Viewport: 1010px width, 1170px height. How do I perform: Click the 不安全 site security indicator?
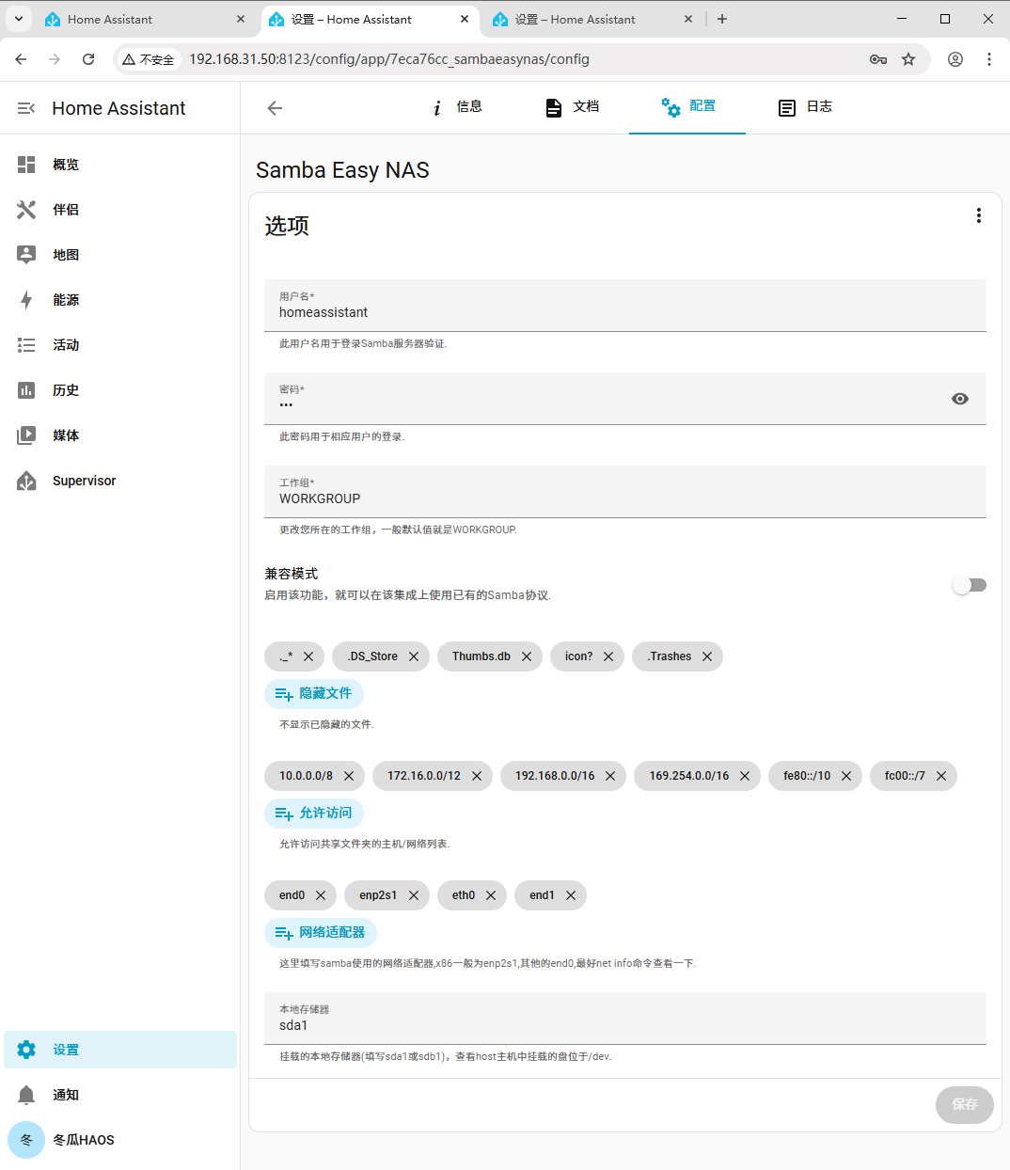pyautogui.click(x=149, y=59)
